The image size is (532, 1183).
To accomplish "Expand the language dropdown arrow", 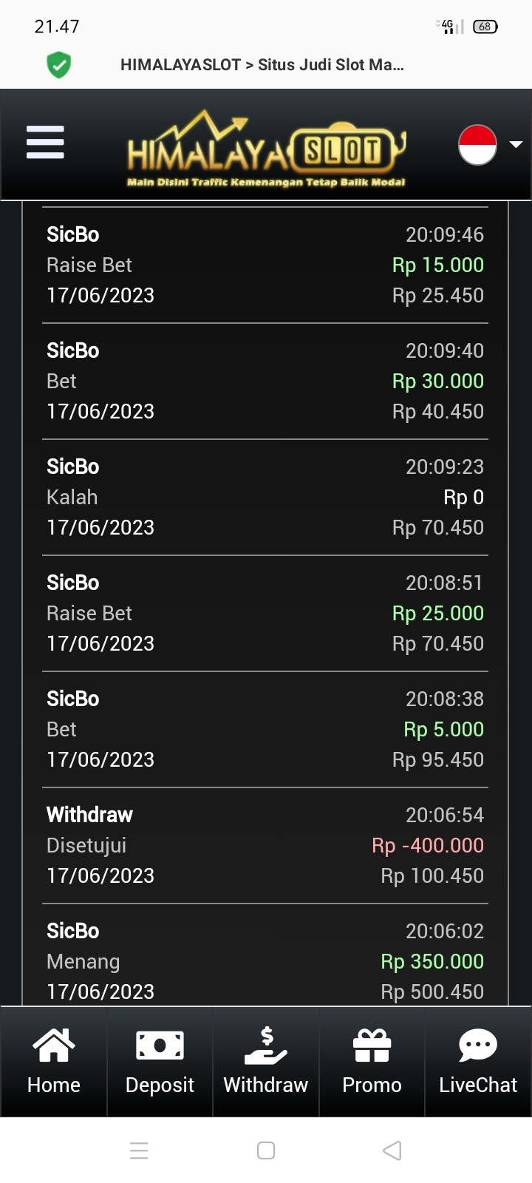I will click(x=516, y=144).
